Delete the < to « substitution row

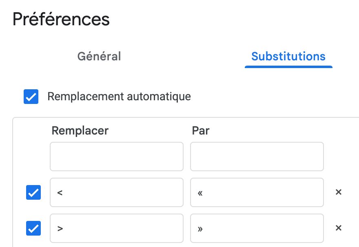[x=338, y=192]
